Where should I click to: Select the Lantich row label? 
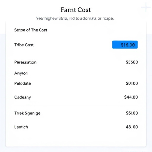[21, 127]
